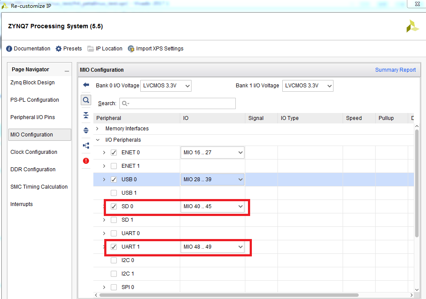Click Import XPS Settings label
The height and width of the screenshot is (299, 426).
click(160, 49)
